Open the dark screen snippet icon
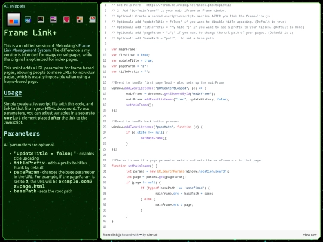This screenshot has width=323, height=242. [x=41, y=19]
